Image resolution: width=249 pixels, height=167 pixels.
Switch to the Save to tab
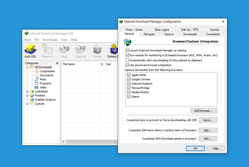coord(169,34)
